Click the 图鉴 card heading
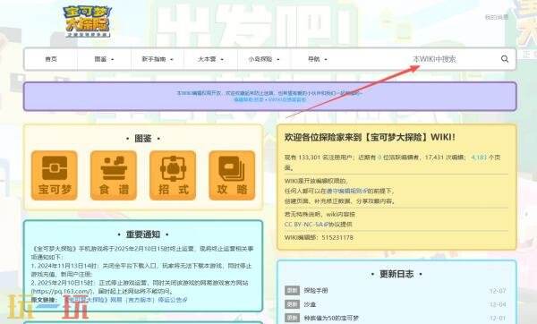The height and width of the screenshot is (324, 537). click(143, 139)
